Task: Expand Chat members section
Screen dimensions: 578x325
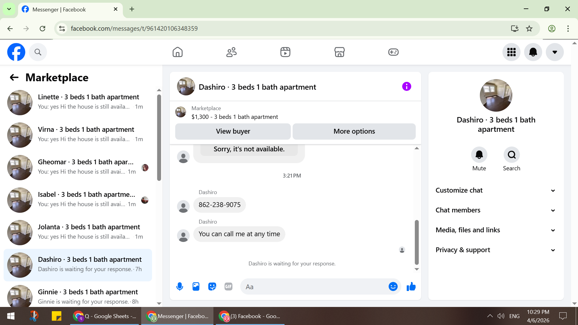Action: click(496, 210)
